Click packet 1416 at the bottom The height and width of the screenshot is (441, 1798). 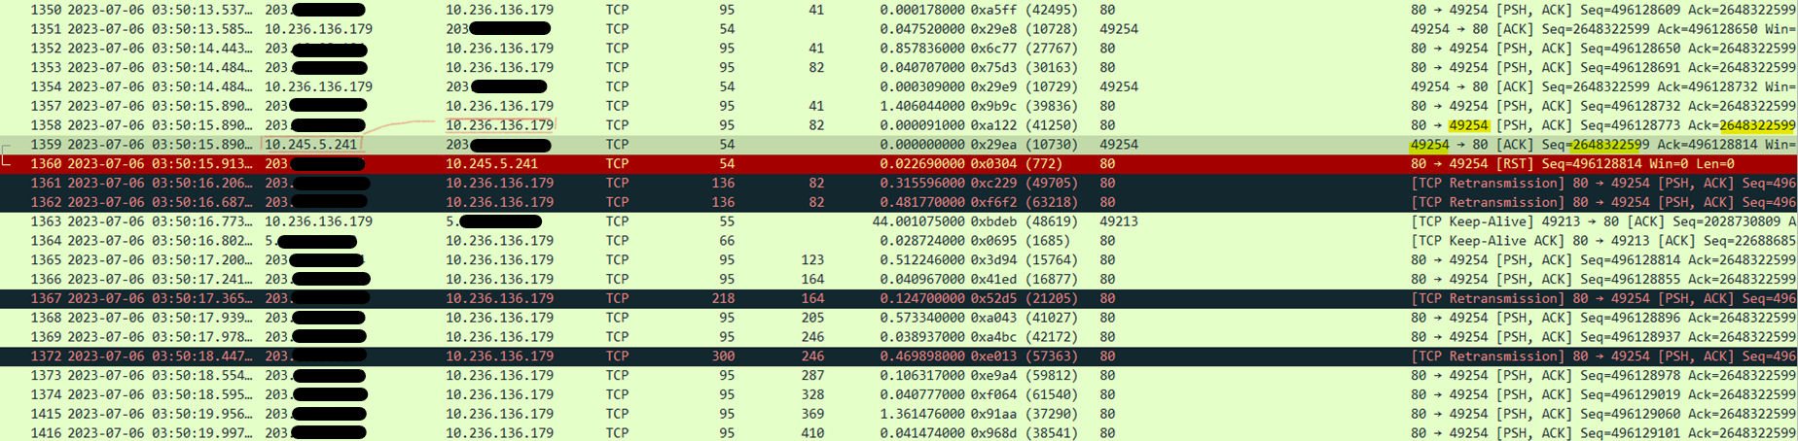pos(899,433)
